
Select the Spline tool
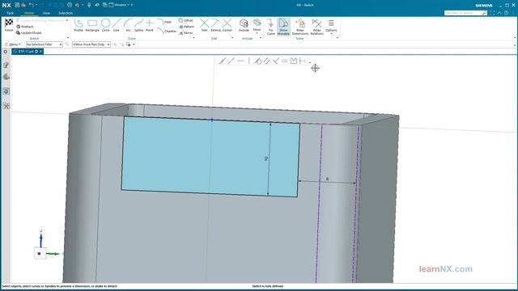pos(138,25)
